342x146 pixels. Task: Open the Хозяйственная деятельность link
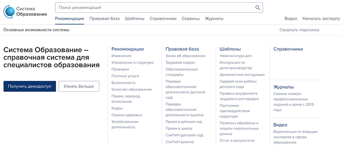click(x=125, y=124)
